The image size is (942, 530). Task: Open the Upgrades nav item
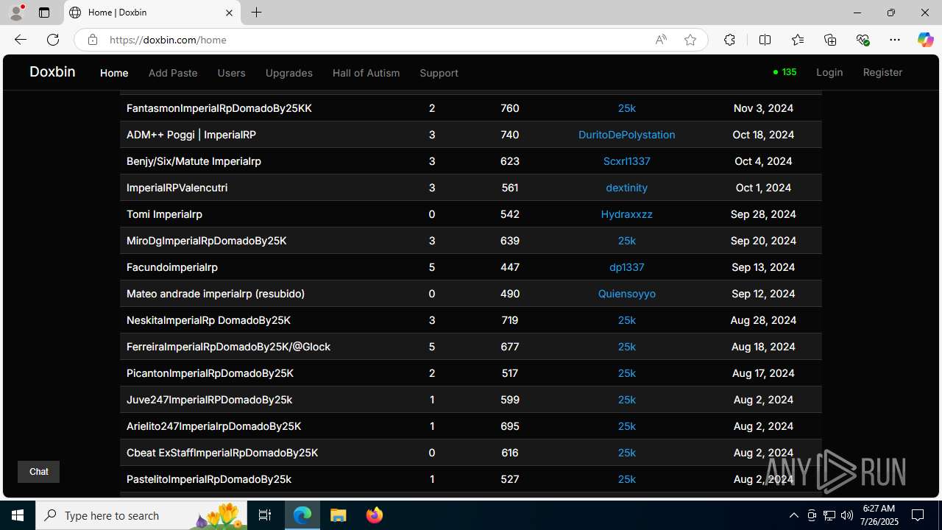pyautogui.click(x=289, y=73)
